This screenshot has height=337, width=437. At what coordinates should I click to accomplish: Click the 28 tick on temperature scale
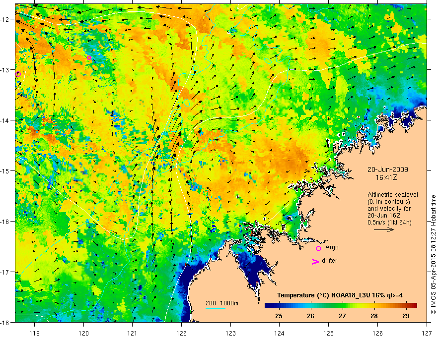374,316
